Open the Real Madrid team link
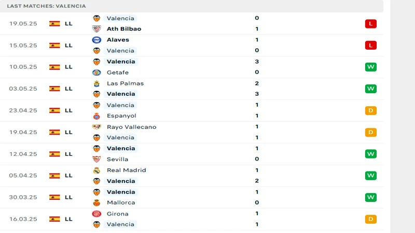This screenshot has height=233, width=415. tap(126, 170)
